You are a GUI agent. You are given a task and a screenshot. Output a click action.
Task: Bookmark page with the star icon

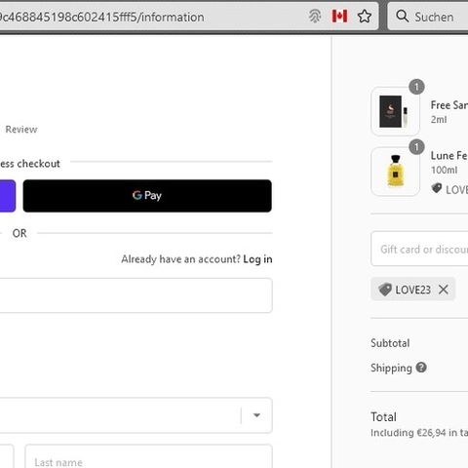click(365, 17)
